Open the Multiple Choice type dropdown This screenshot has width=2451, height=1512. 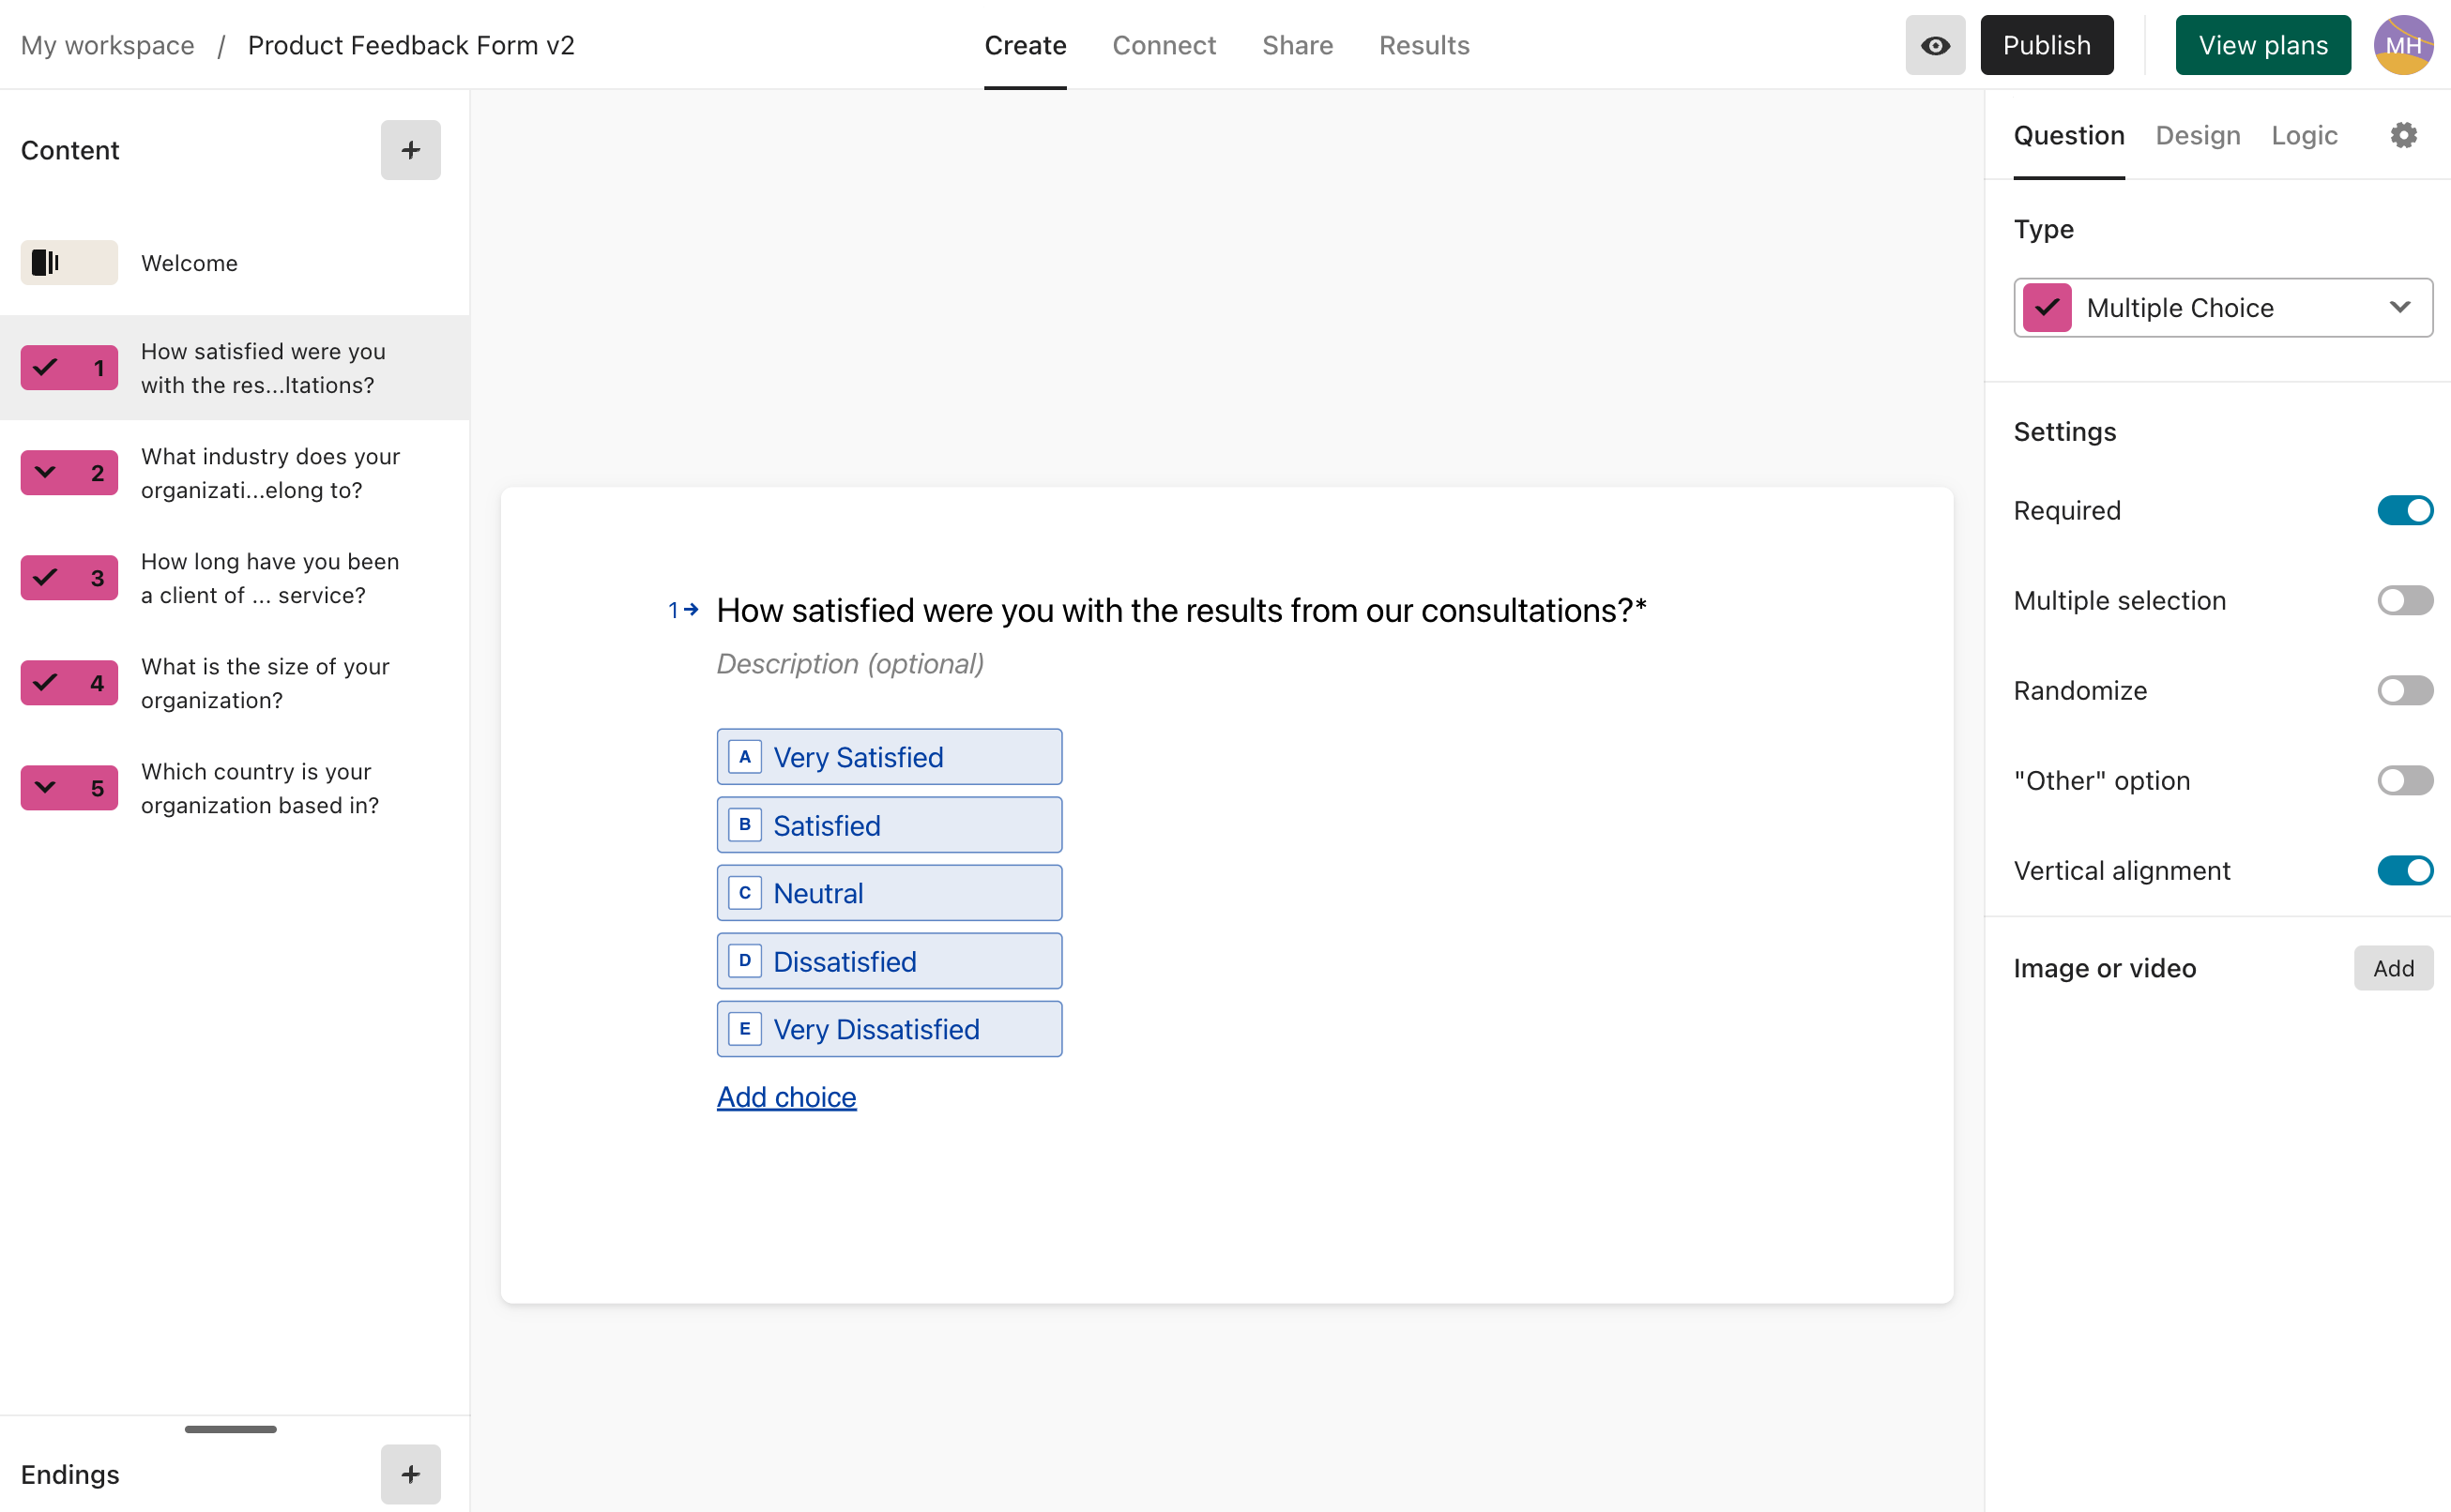tap(2222, 308)
